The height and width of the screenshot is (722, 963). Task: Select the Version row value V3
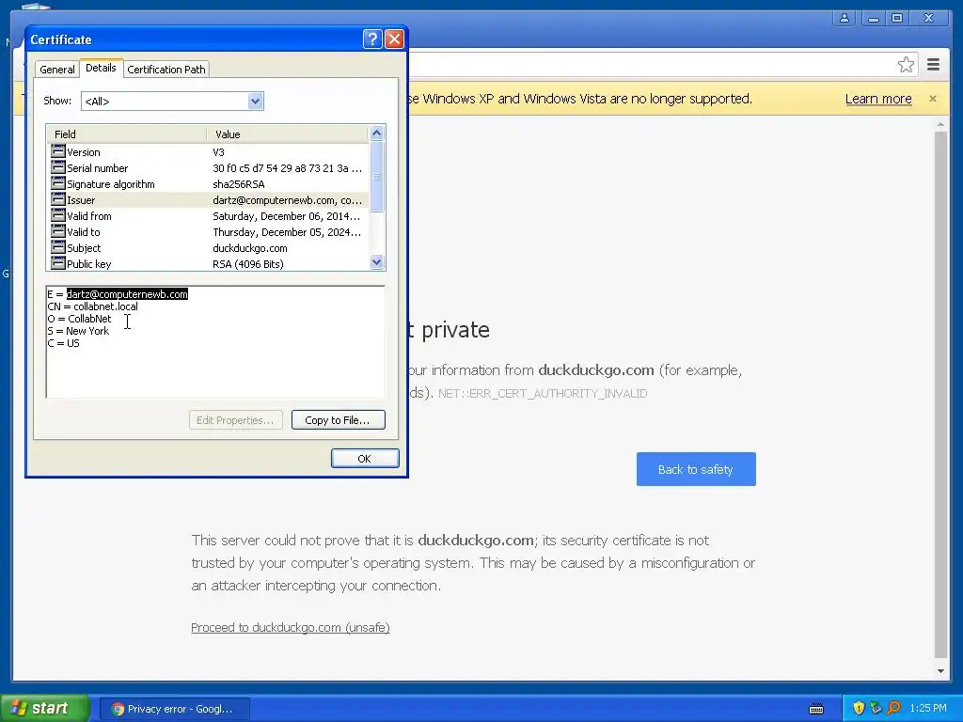point(218,152)
